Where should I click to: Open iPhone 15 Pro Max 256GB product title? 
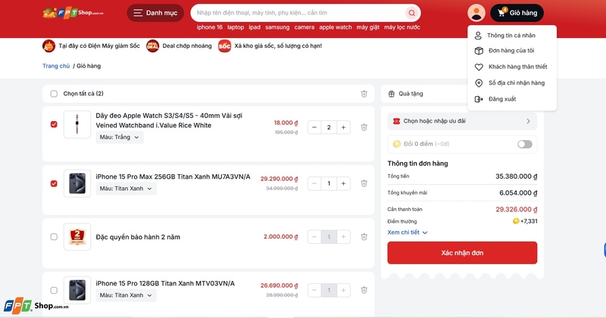tap(173, 177)
